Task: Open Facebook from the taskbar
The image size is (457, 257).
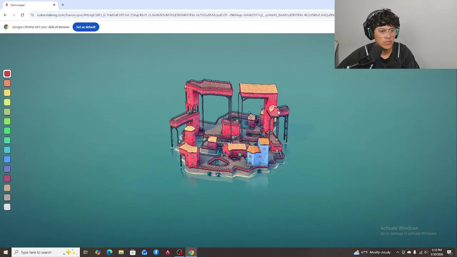Action: pyautogui.click(x=156, y=252)
